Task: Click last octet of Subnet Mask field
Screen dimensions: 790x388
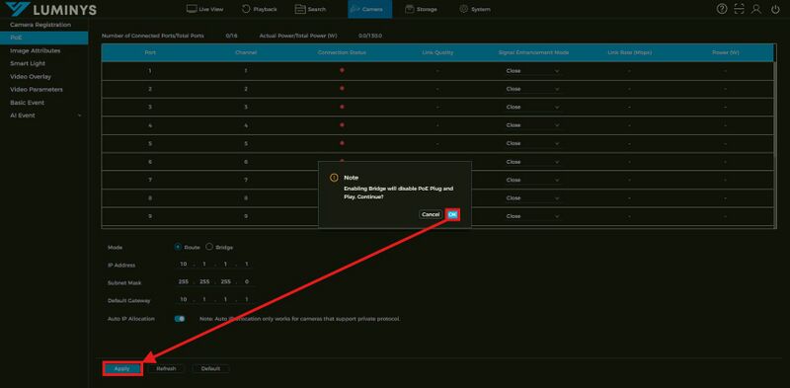Action: click(x=246, y=281)
